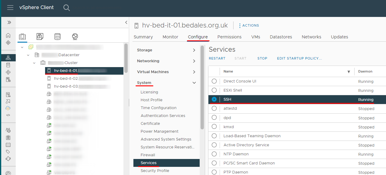
Task: Click the Name column filter icon
Action: pyautogui.click(x=349, y=72)
